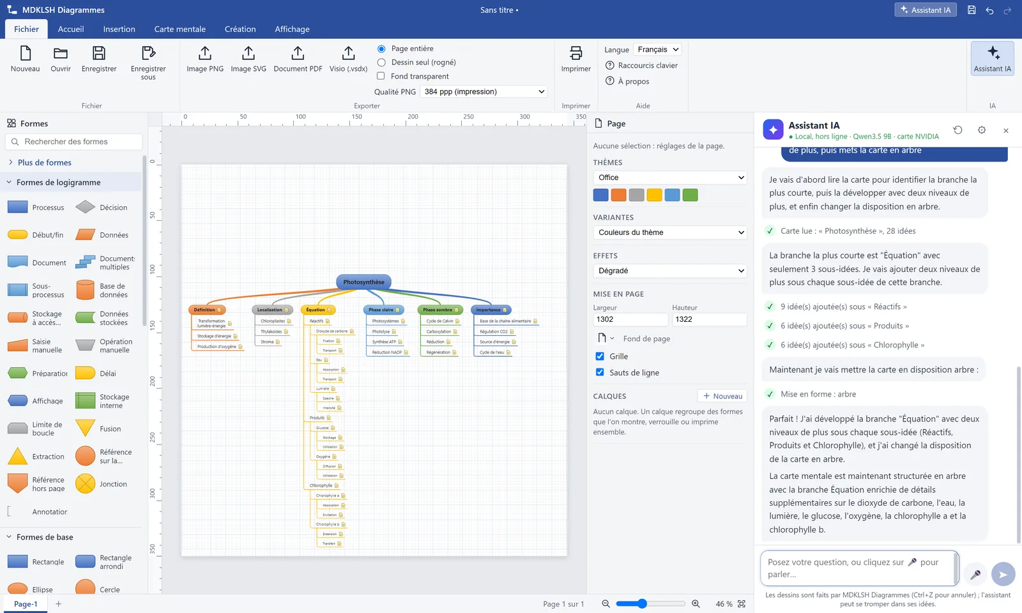Open the Variantes Couleurs du thème dropdown
The image size is (1022, 613).
[670, 232]
